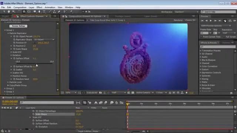
Task: Open composition flowchart from viewer footer
Action: point(182,93)
